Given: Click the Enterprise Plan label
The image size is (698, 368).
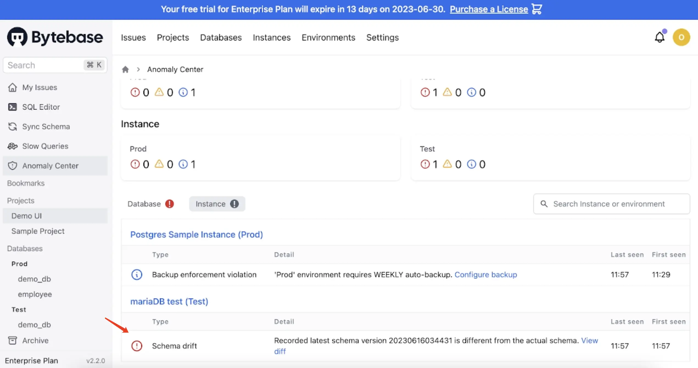Looking at the screenshot, I should tap(31, 361).
